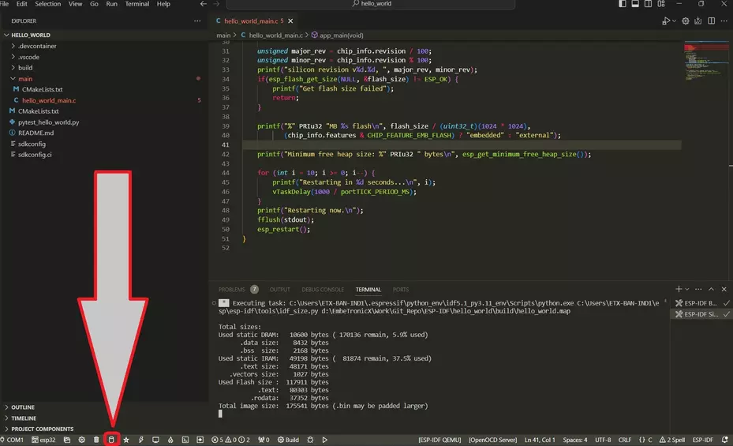Open sdkconfig.ci file
This screenshot has height=446, width=733.
(x=35, y=154)
